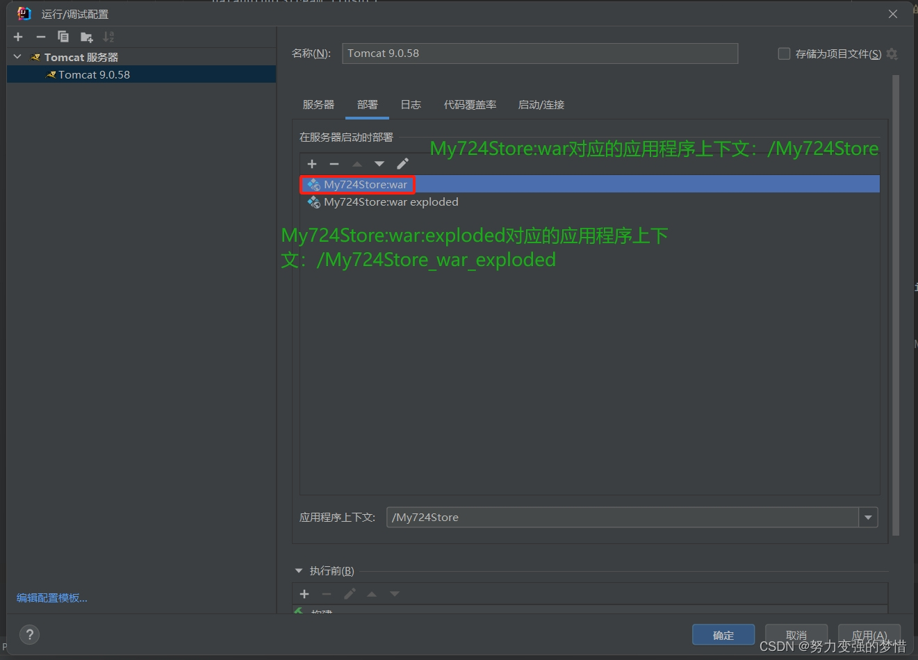This screenshot has width=918, height=660.
Task: Sort configurations alphabetically
Action: point(108,37)
